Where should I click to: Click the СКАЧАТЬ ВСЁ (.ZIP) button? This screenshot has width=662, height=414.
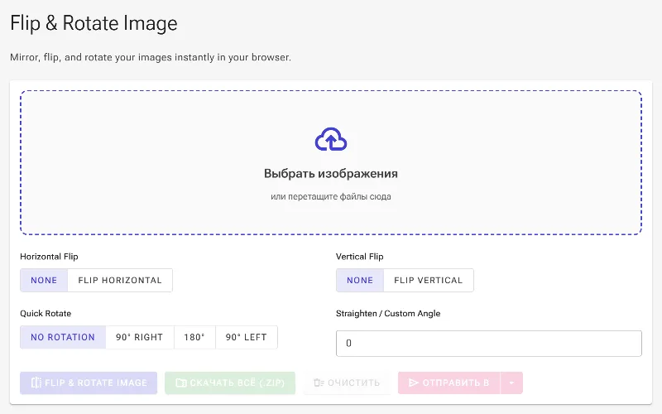tap(230, 383)
